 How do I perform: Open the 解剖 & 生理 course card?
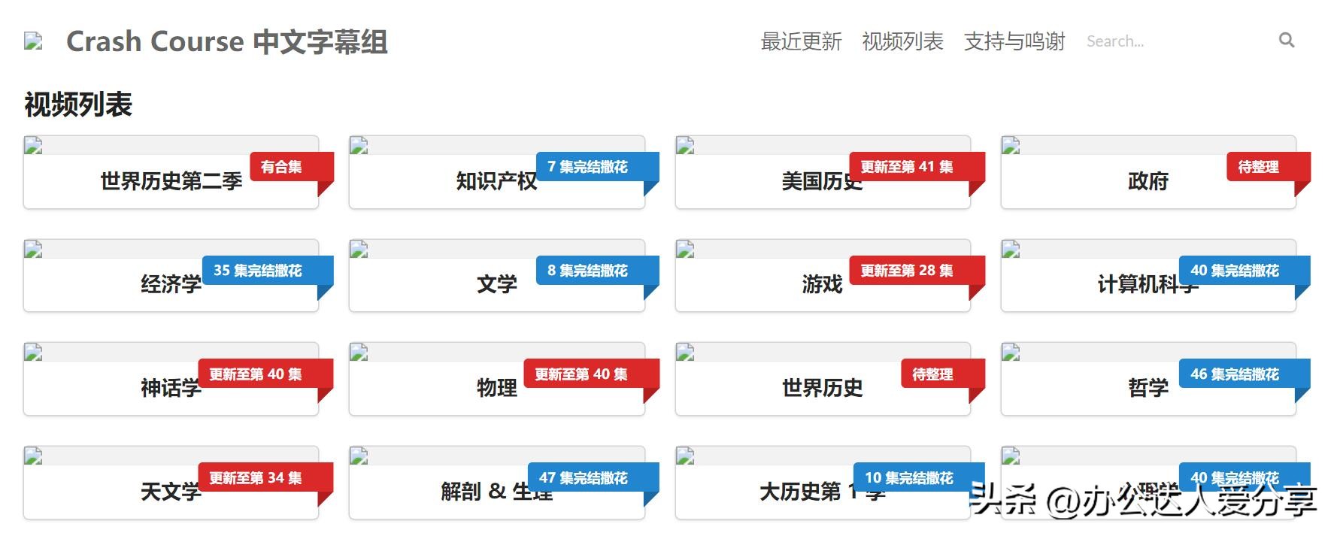click(x=496, y=483)
